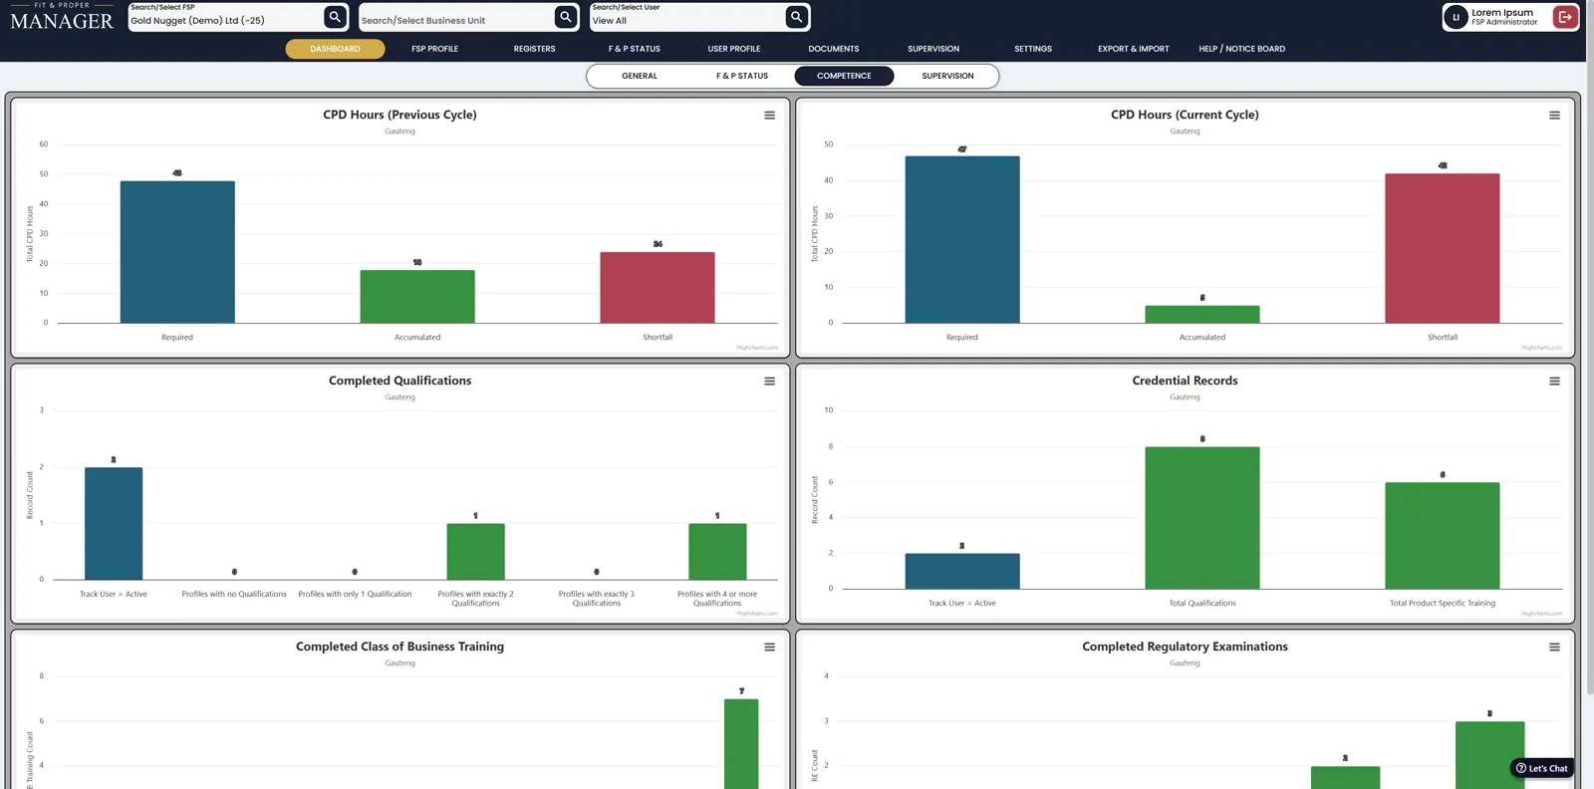The height and width of the screenshot is (789, 1594).
Task: Switch to the F & P Status sub-tab
Action: pos(742,76)
